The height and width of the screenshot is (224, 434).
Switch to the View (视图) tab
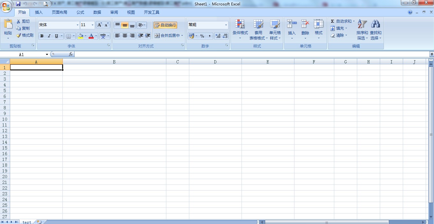coord(131,12)
